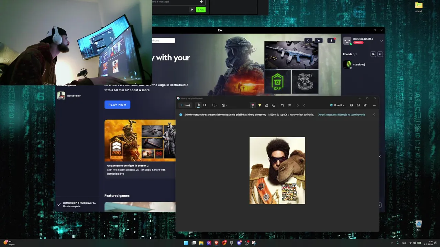
Task: Click the captured Dictator screenshot image
Action: pos(277,170)
